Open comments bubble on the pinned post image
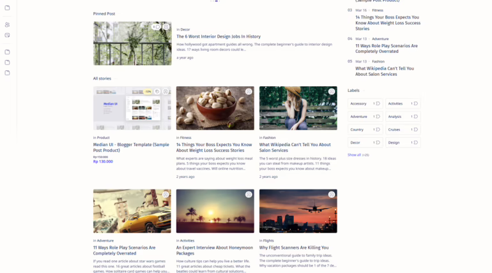 click(157, 27)
